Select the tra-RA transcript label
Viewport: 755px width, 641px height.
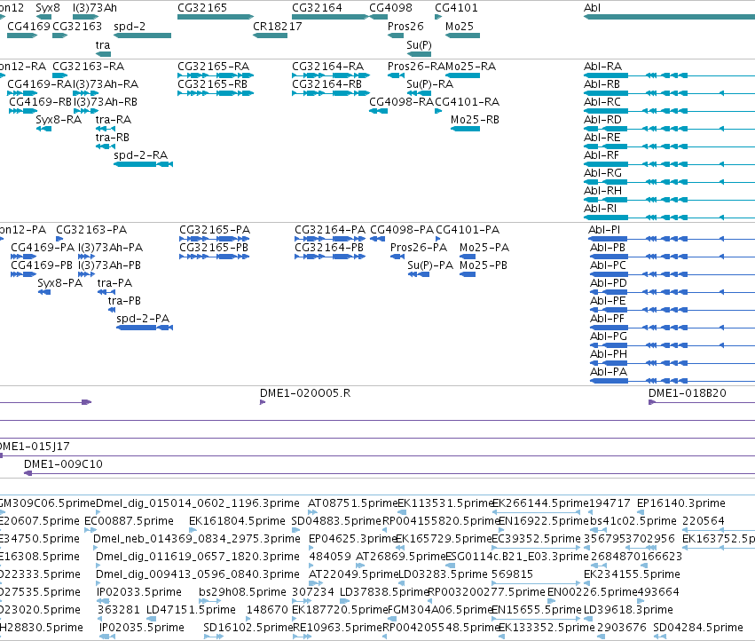(x=114, y=120)
